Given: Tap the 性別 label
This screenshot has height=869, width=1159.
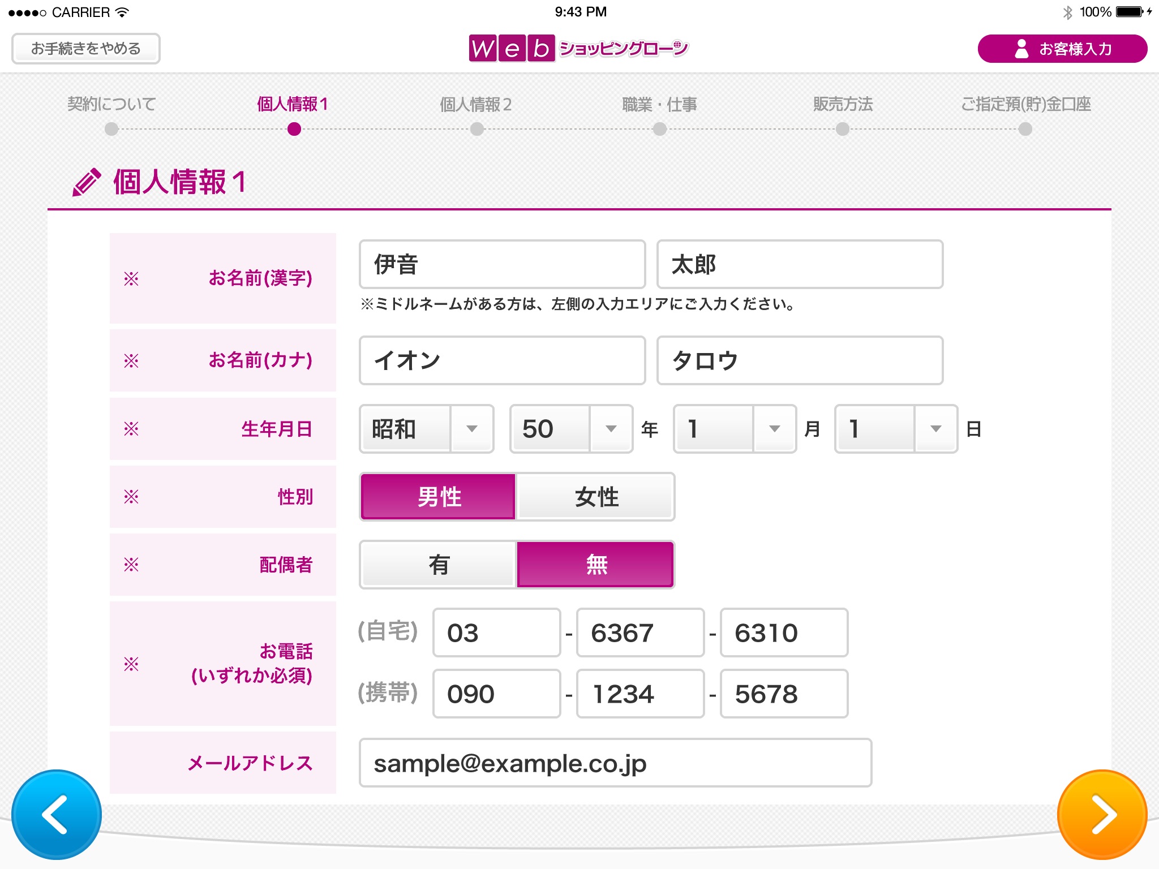Looking at the screenshot, I should tap(295, 497).
